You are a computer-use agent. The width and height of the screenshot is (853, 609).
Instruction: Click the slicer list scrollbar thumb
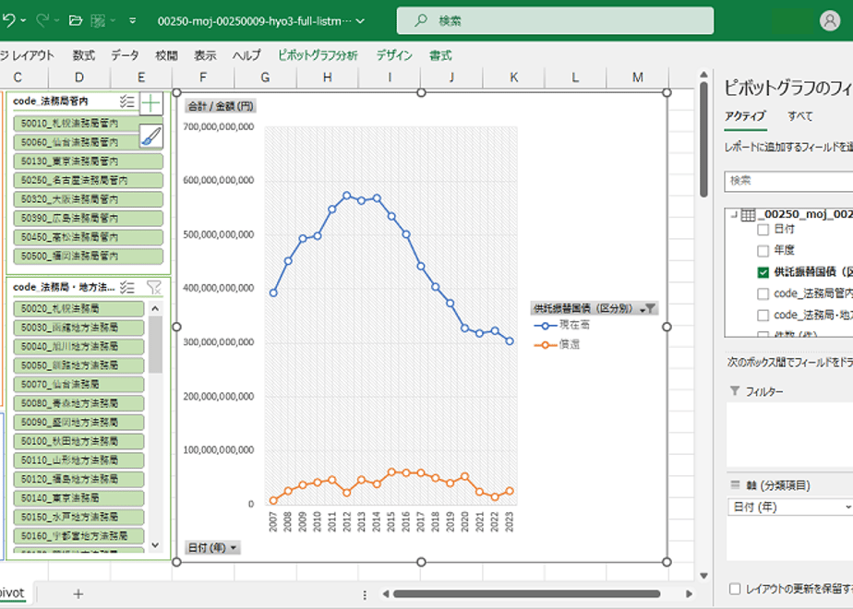click(x=156, y=344)
